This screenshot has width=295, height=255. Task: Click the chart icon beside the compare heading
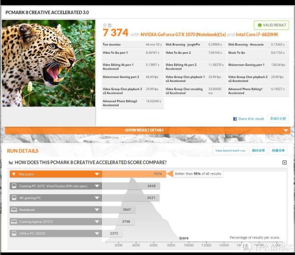[x=11, y=163]
